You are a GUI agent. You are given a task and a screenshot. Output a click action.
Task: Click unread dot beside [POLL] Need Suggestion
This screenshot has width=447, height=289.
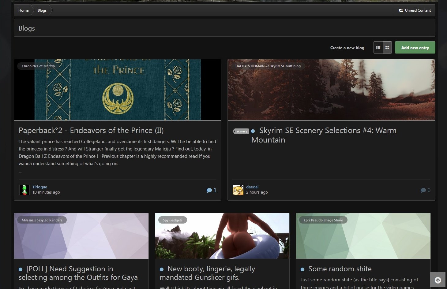(21, 269)
